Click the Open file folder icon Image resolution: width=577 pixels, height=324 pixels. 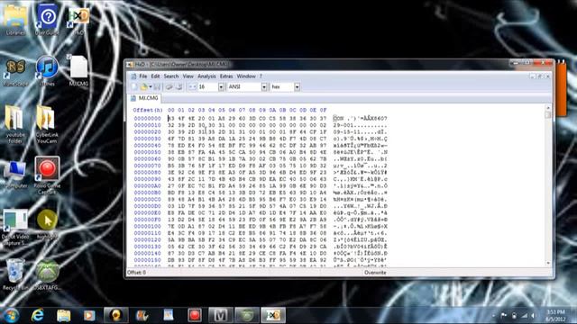click(143, 86)
